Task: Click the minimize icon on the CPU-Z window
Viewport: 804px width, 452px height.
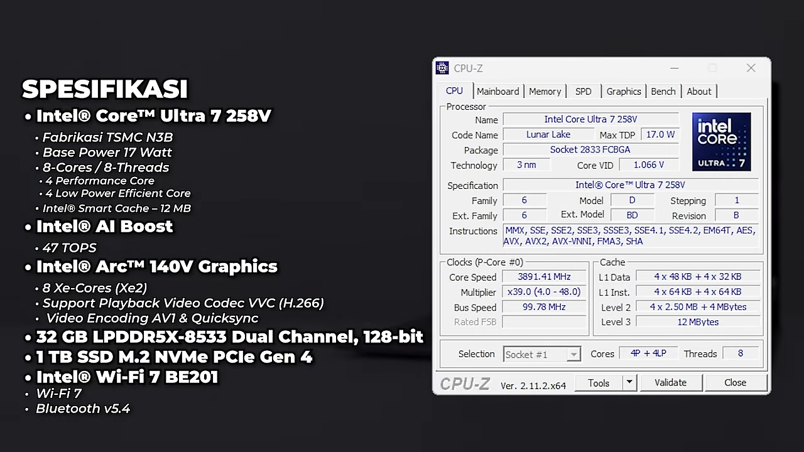Action: pos(674,68)
